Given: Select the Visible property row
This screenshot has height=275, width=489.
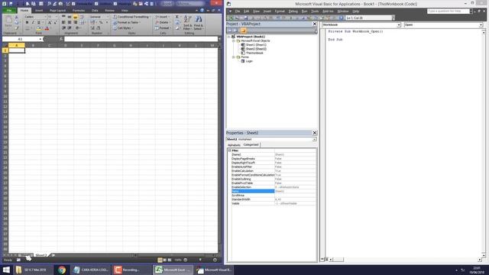Looking at the screenshot, I should click(274, 203).
